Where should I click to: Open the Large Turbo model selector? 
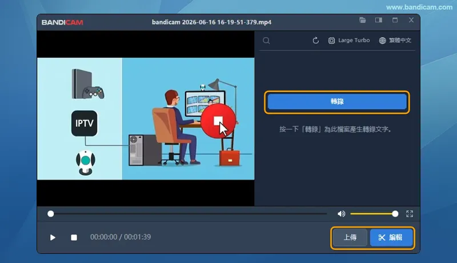point(349,41)
